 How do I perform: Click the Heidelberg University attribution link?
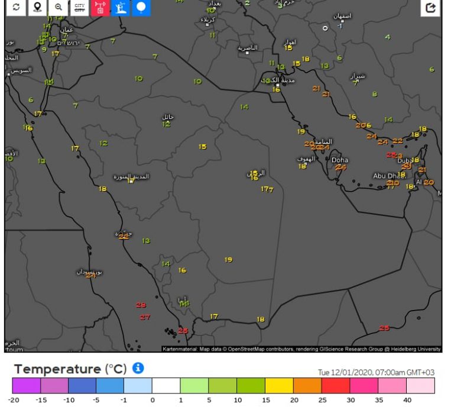[x=420, y=349]
